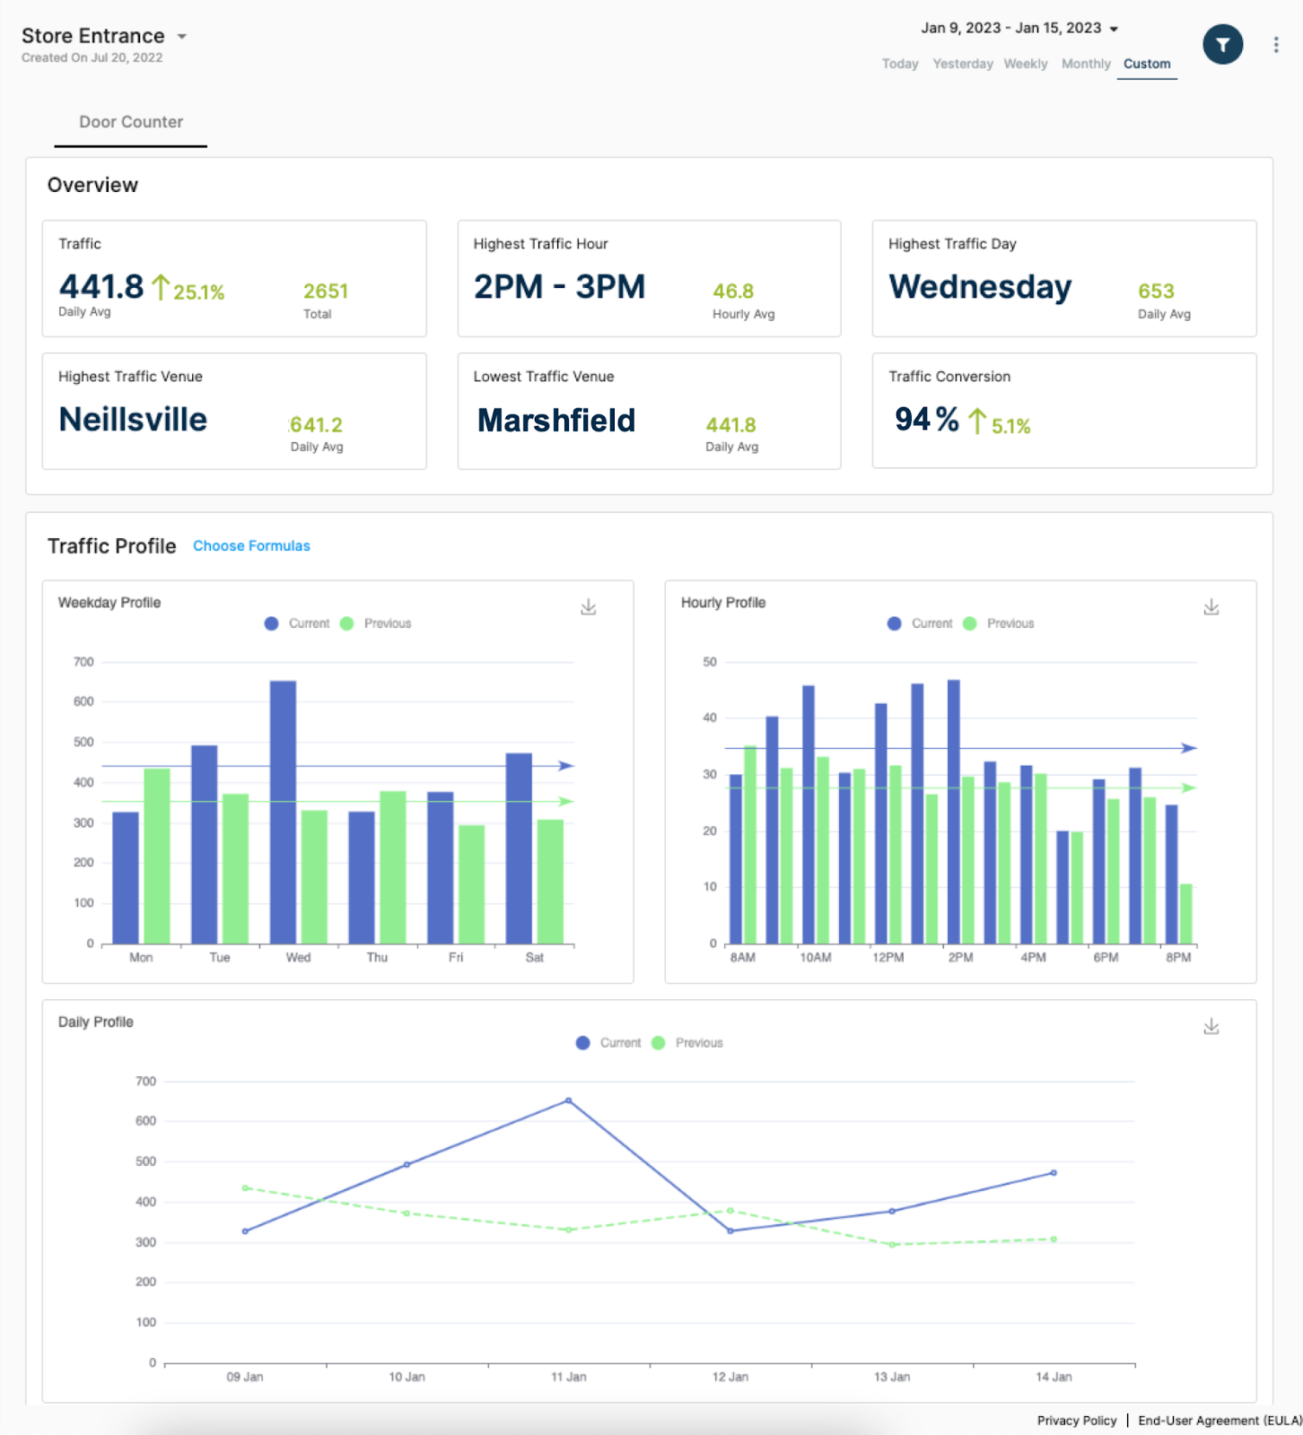Select the Weekly range tab
Viewport: 1303px width, 1435px height.
[1025, 64]
